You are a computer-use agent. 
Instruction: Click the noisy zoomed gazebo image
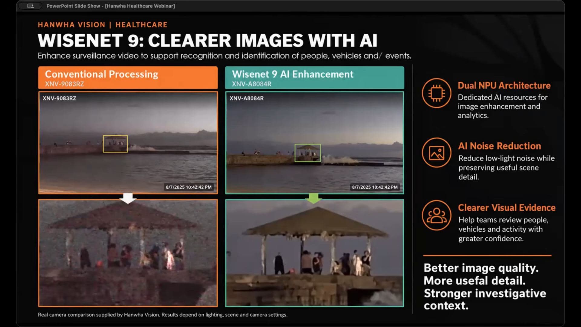128,253
